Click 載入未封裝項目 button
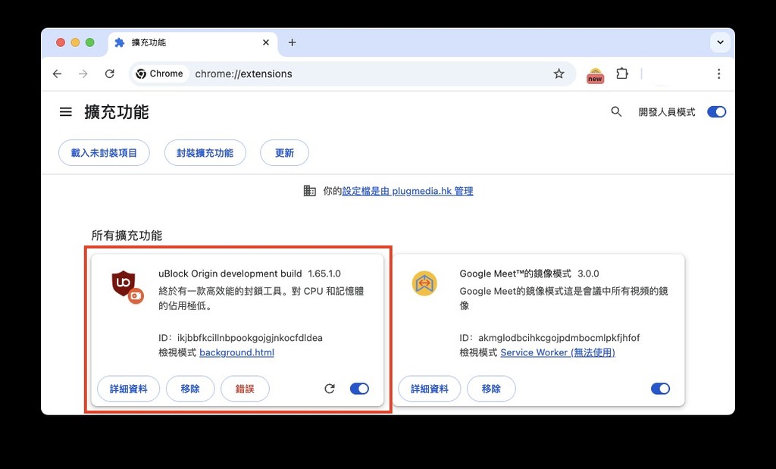Image resolution: width=776 pixels, height=469 pixels. [x=104, y=153]
